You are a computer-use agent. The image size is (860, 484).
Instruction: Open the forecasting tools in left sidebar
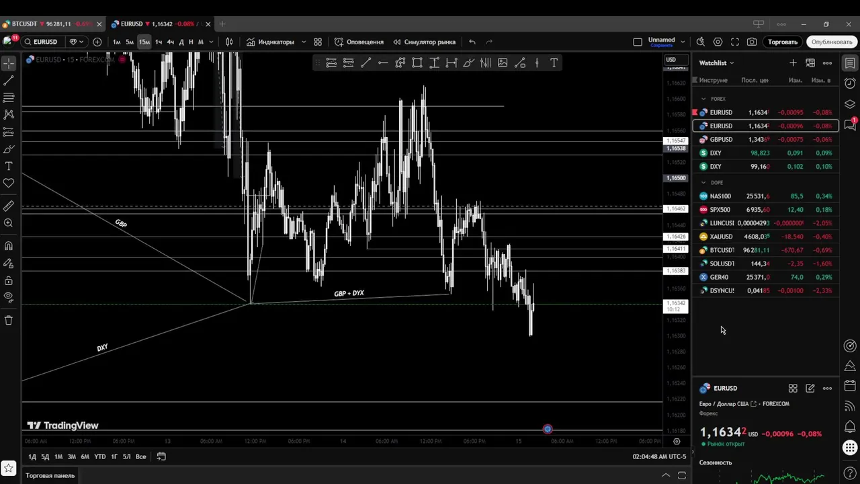(9, 132)
